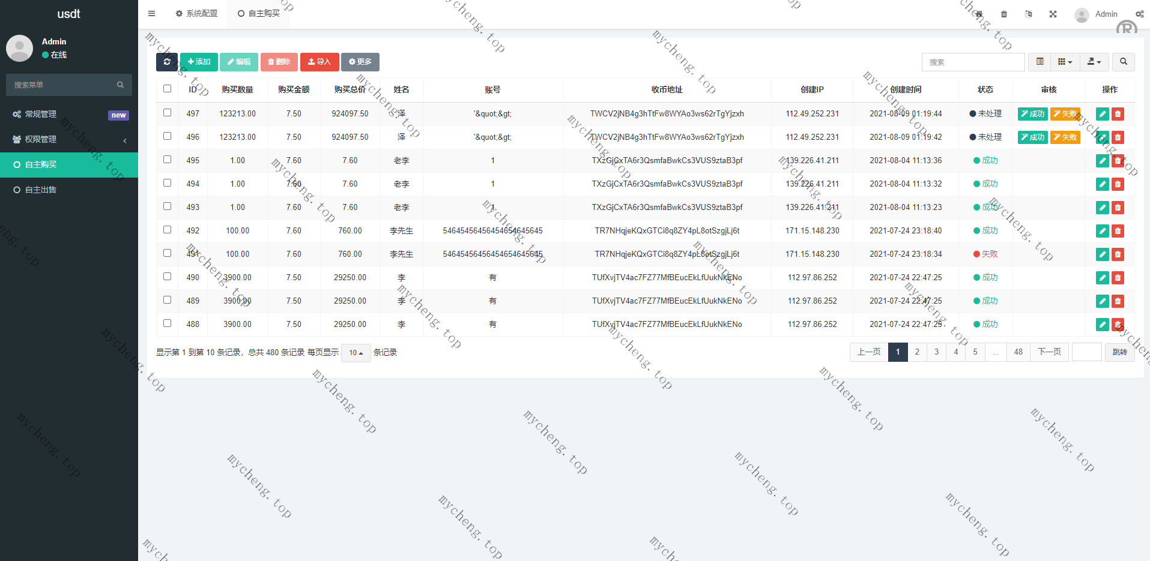Open the export dropdown menu
The width and height of the screenshot is (1150, 561).
coord(1094,62)
